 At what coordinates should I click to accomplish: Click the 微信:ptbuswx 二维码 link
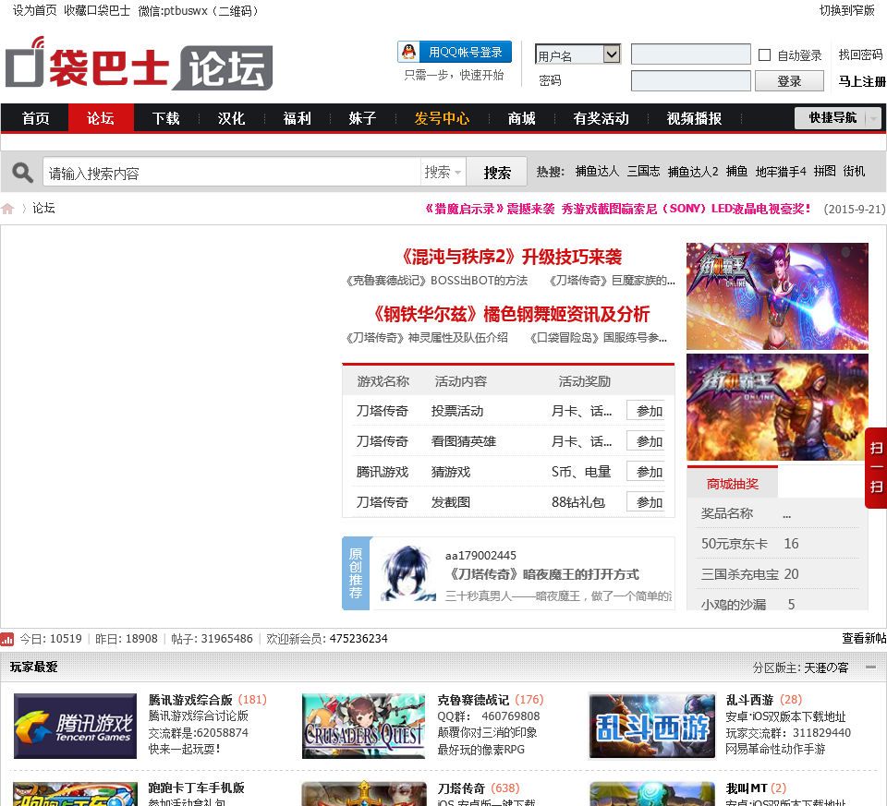point(199,10)
